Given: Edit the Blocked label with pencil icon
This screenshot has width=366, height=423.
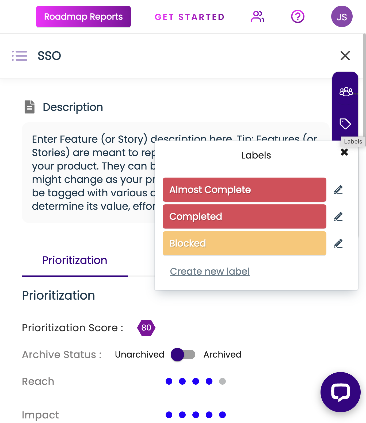Looking at the screenshot, I should (338, 244).
